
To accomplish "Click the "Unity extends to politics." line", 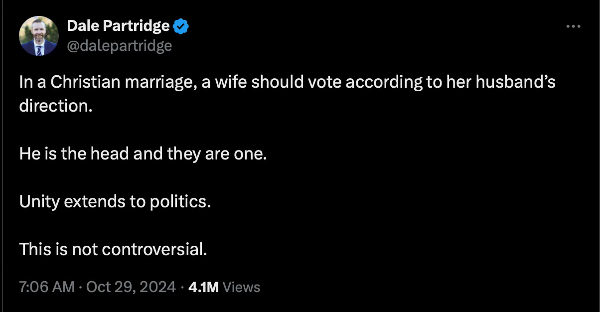I will coord(115,201).
